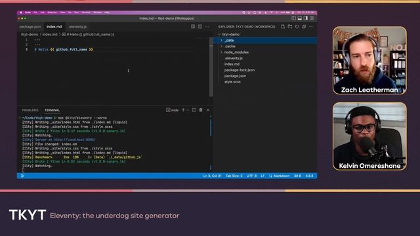Open package.json from Explorer tree
The image size is (420, 236).
click(x=235, y=76)
